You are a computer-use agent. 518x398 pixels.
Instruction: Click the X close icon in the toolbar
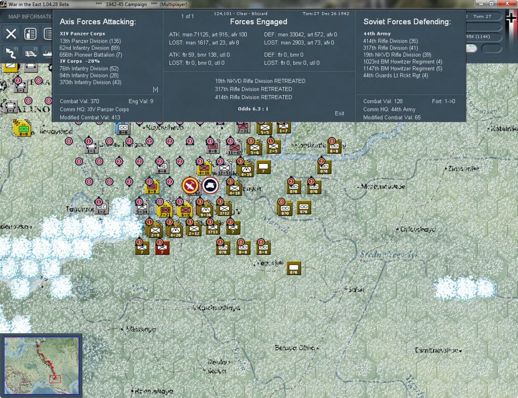pos(11,34)
